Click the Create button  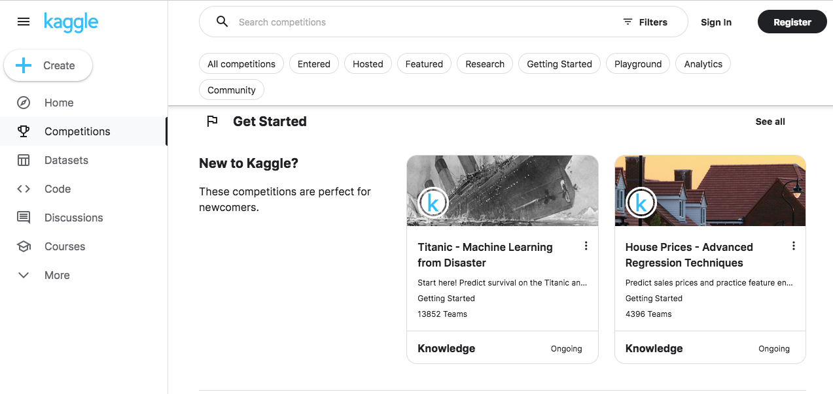(x=48, y=65)
